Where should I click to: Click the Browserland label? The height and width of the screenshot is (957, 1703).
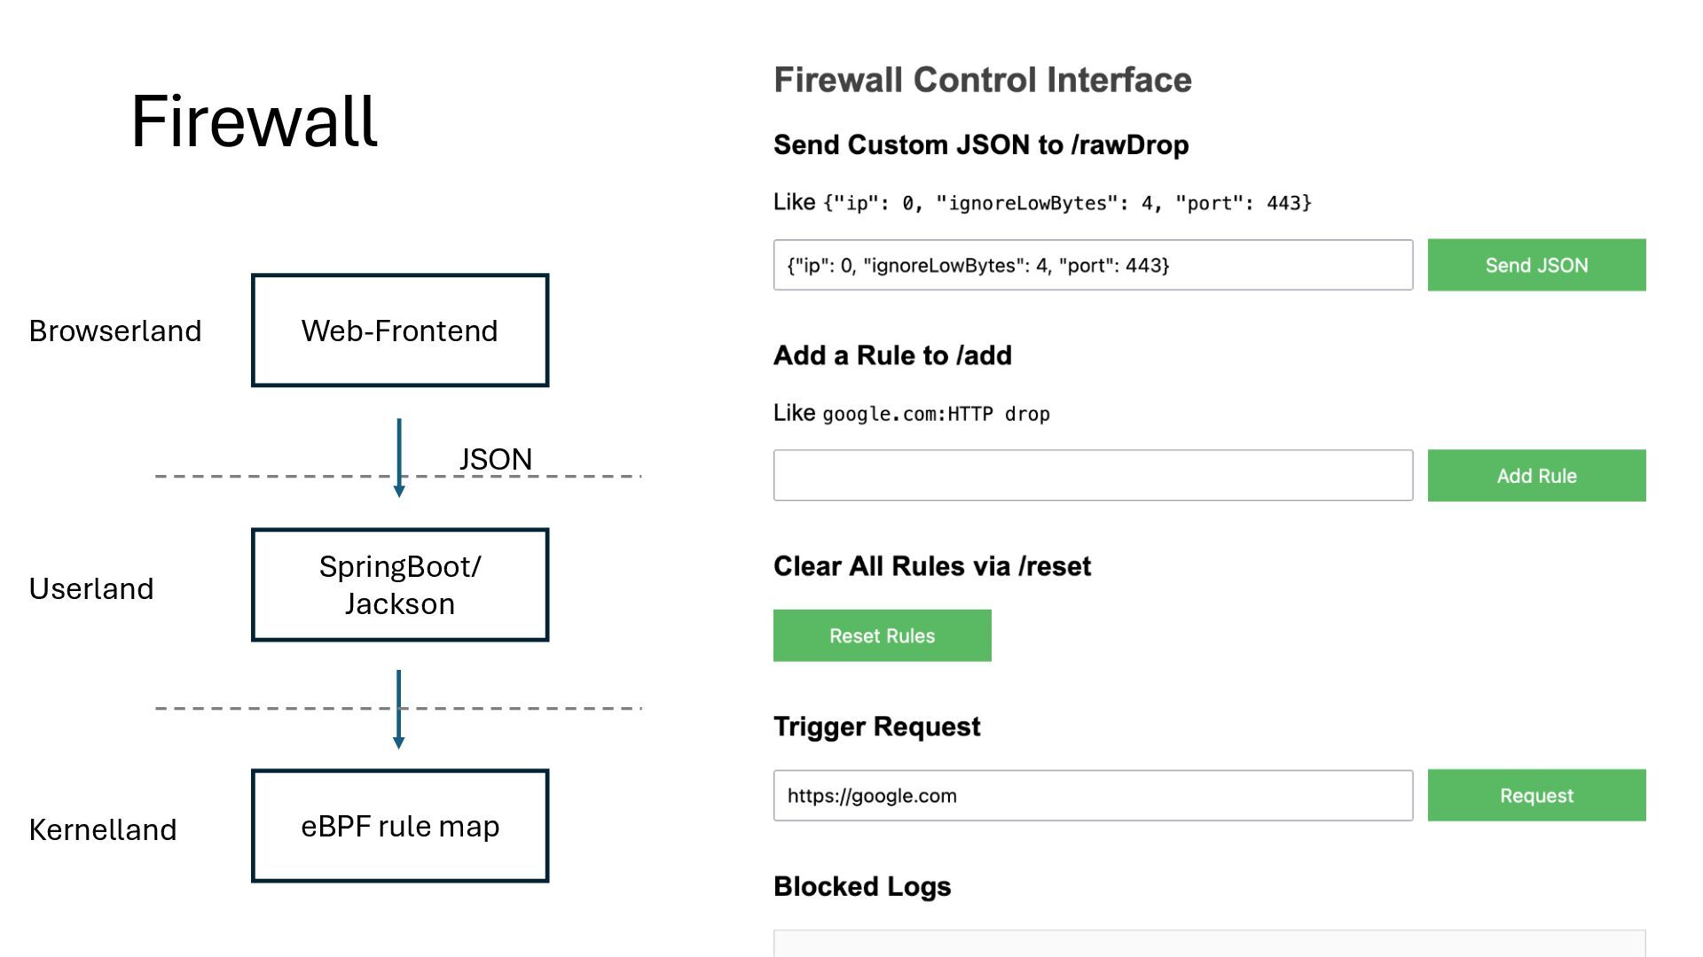coord(115,331)
